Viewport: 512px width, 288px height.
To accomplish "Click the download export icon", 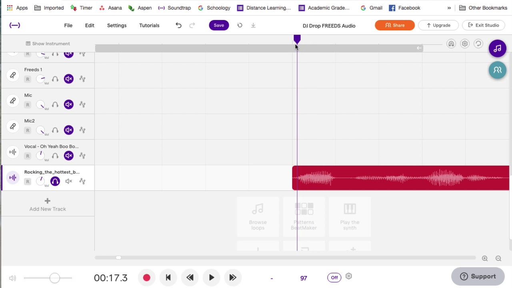I will pos(253,25).
